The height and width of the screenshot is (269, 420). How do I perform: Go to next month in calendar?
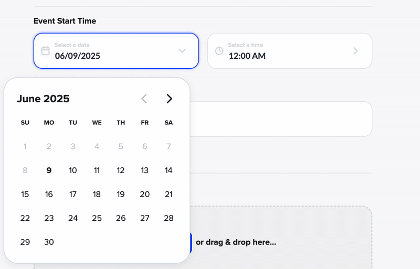(169, 99)
